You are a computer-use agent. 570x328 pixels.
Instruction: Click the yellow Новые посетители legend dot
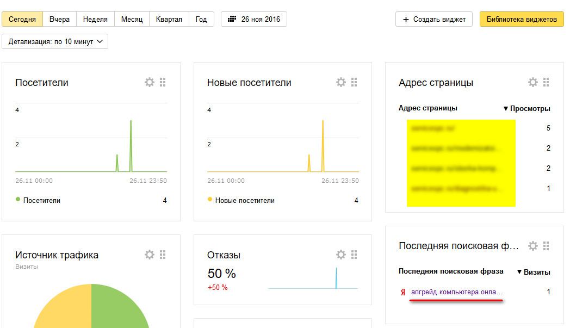[210, 199]
